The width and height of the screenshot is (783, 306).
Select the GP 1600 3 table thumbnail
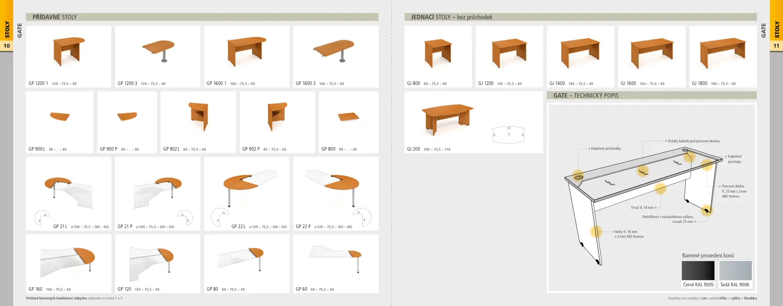coord(333,51)
